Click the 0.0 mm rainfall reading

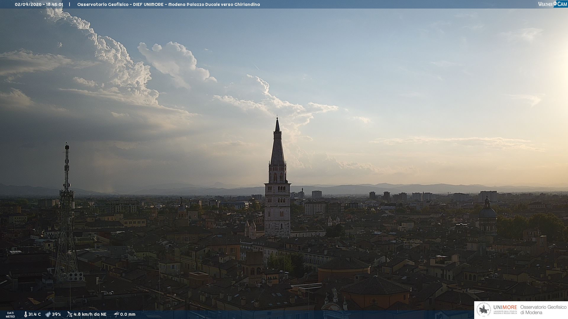[128, 314]
